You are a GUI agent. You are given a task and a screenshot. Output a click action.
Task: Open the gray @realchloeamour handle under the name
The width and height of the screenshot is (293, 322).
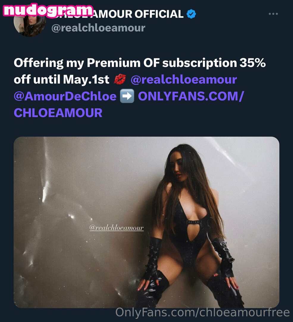pos(98,28)
